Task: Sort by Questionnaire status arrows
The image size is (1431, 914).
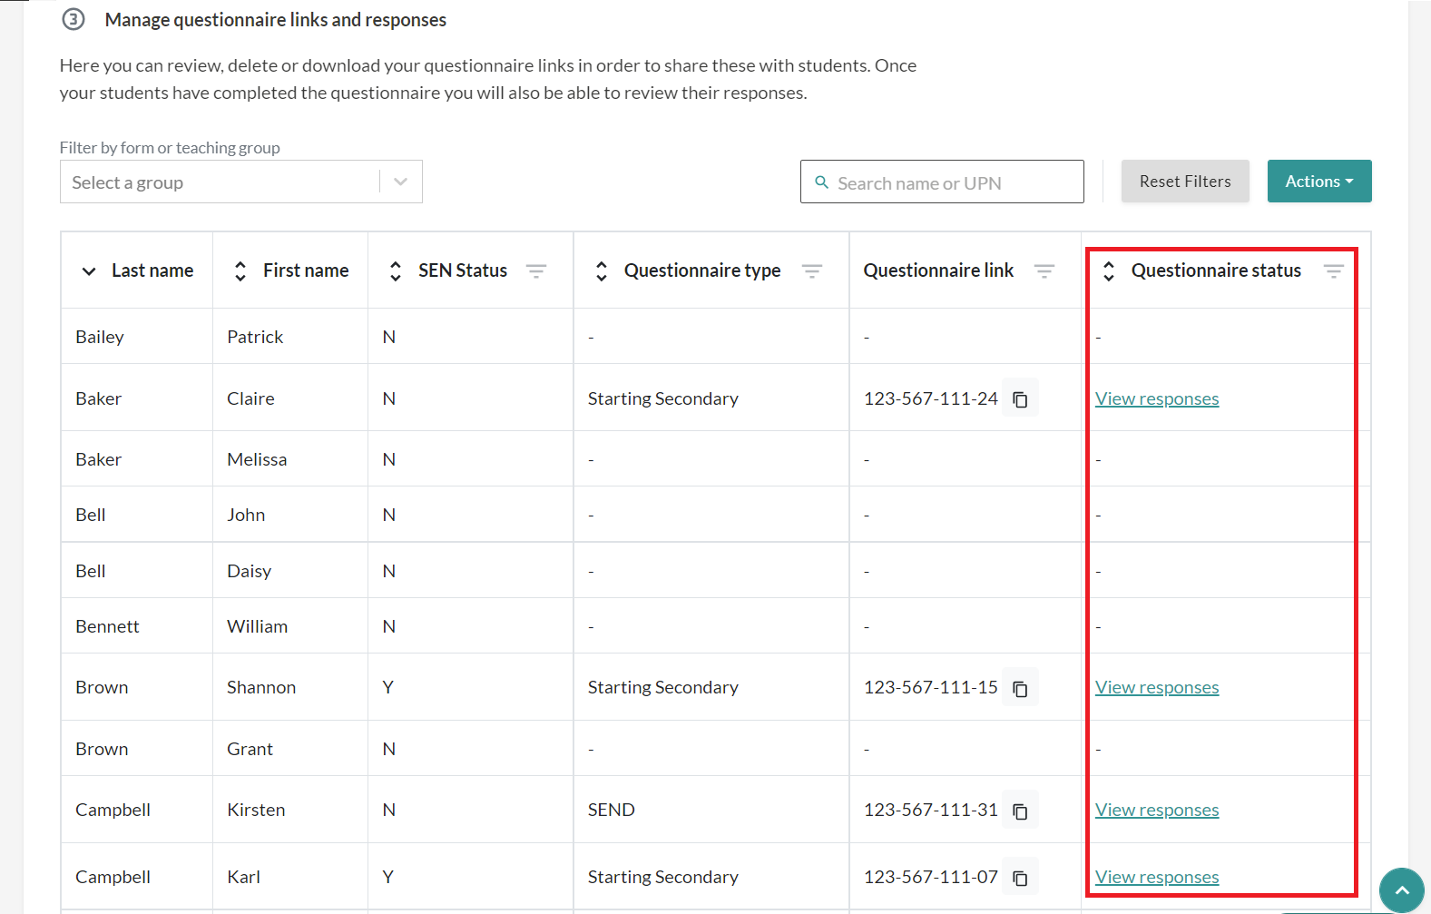Action: [1109, 271]
